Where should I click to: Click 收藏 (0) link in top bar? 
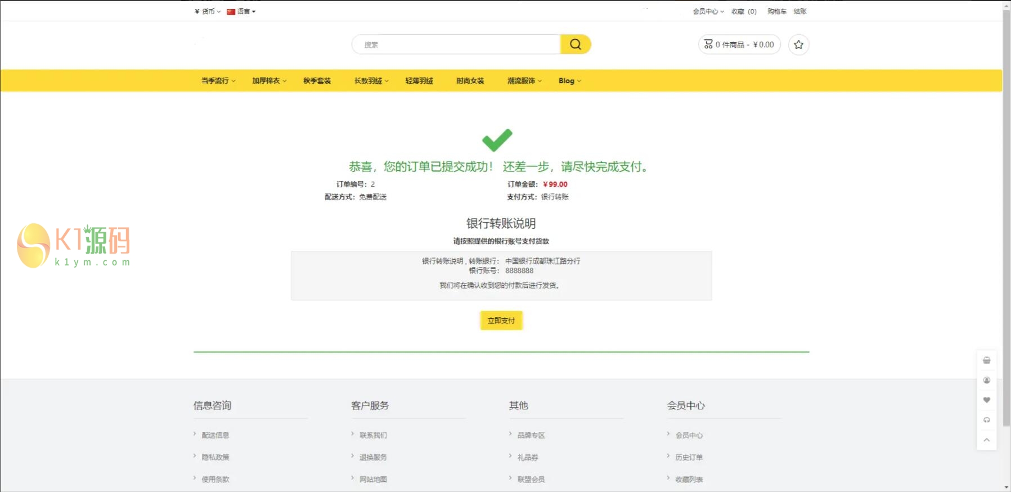(744, 11)
